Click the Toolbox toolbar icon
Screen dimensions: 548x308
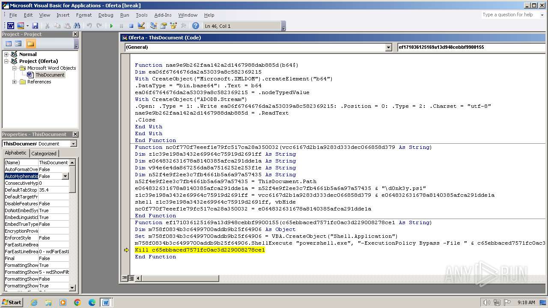(x=183, y=26)
